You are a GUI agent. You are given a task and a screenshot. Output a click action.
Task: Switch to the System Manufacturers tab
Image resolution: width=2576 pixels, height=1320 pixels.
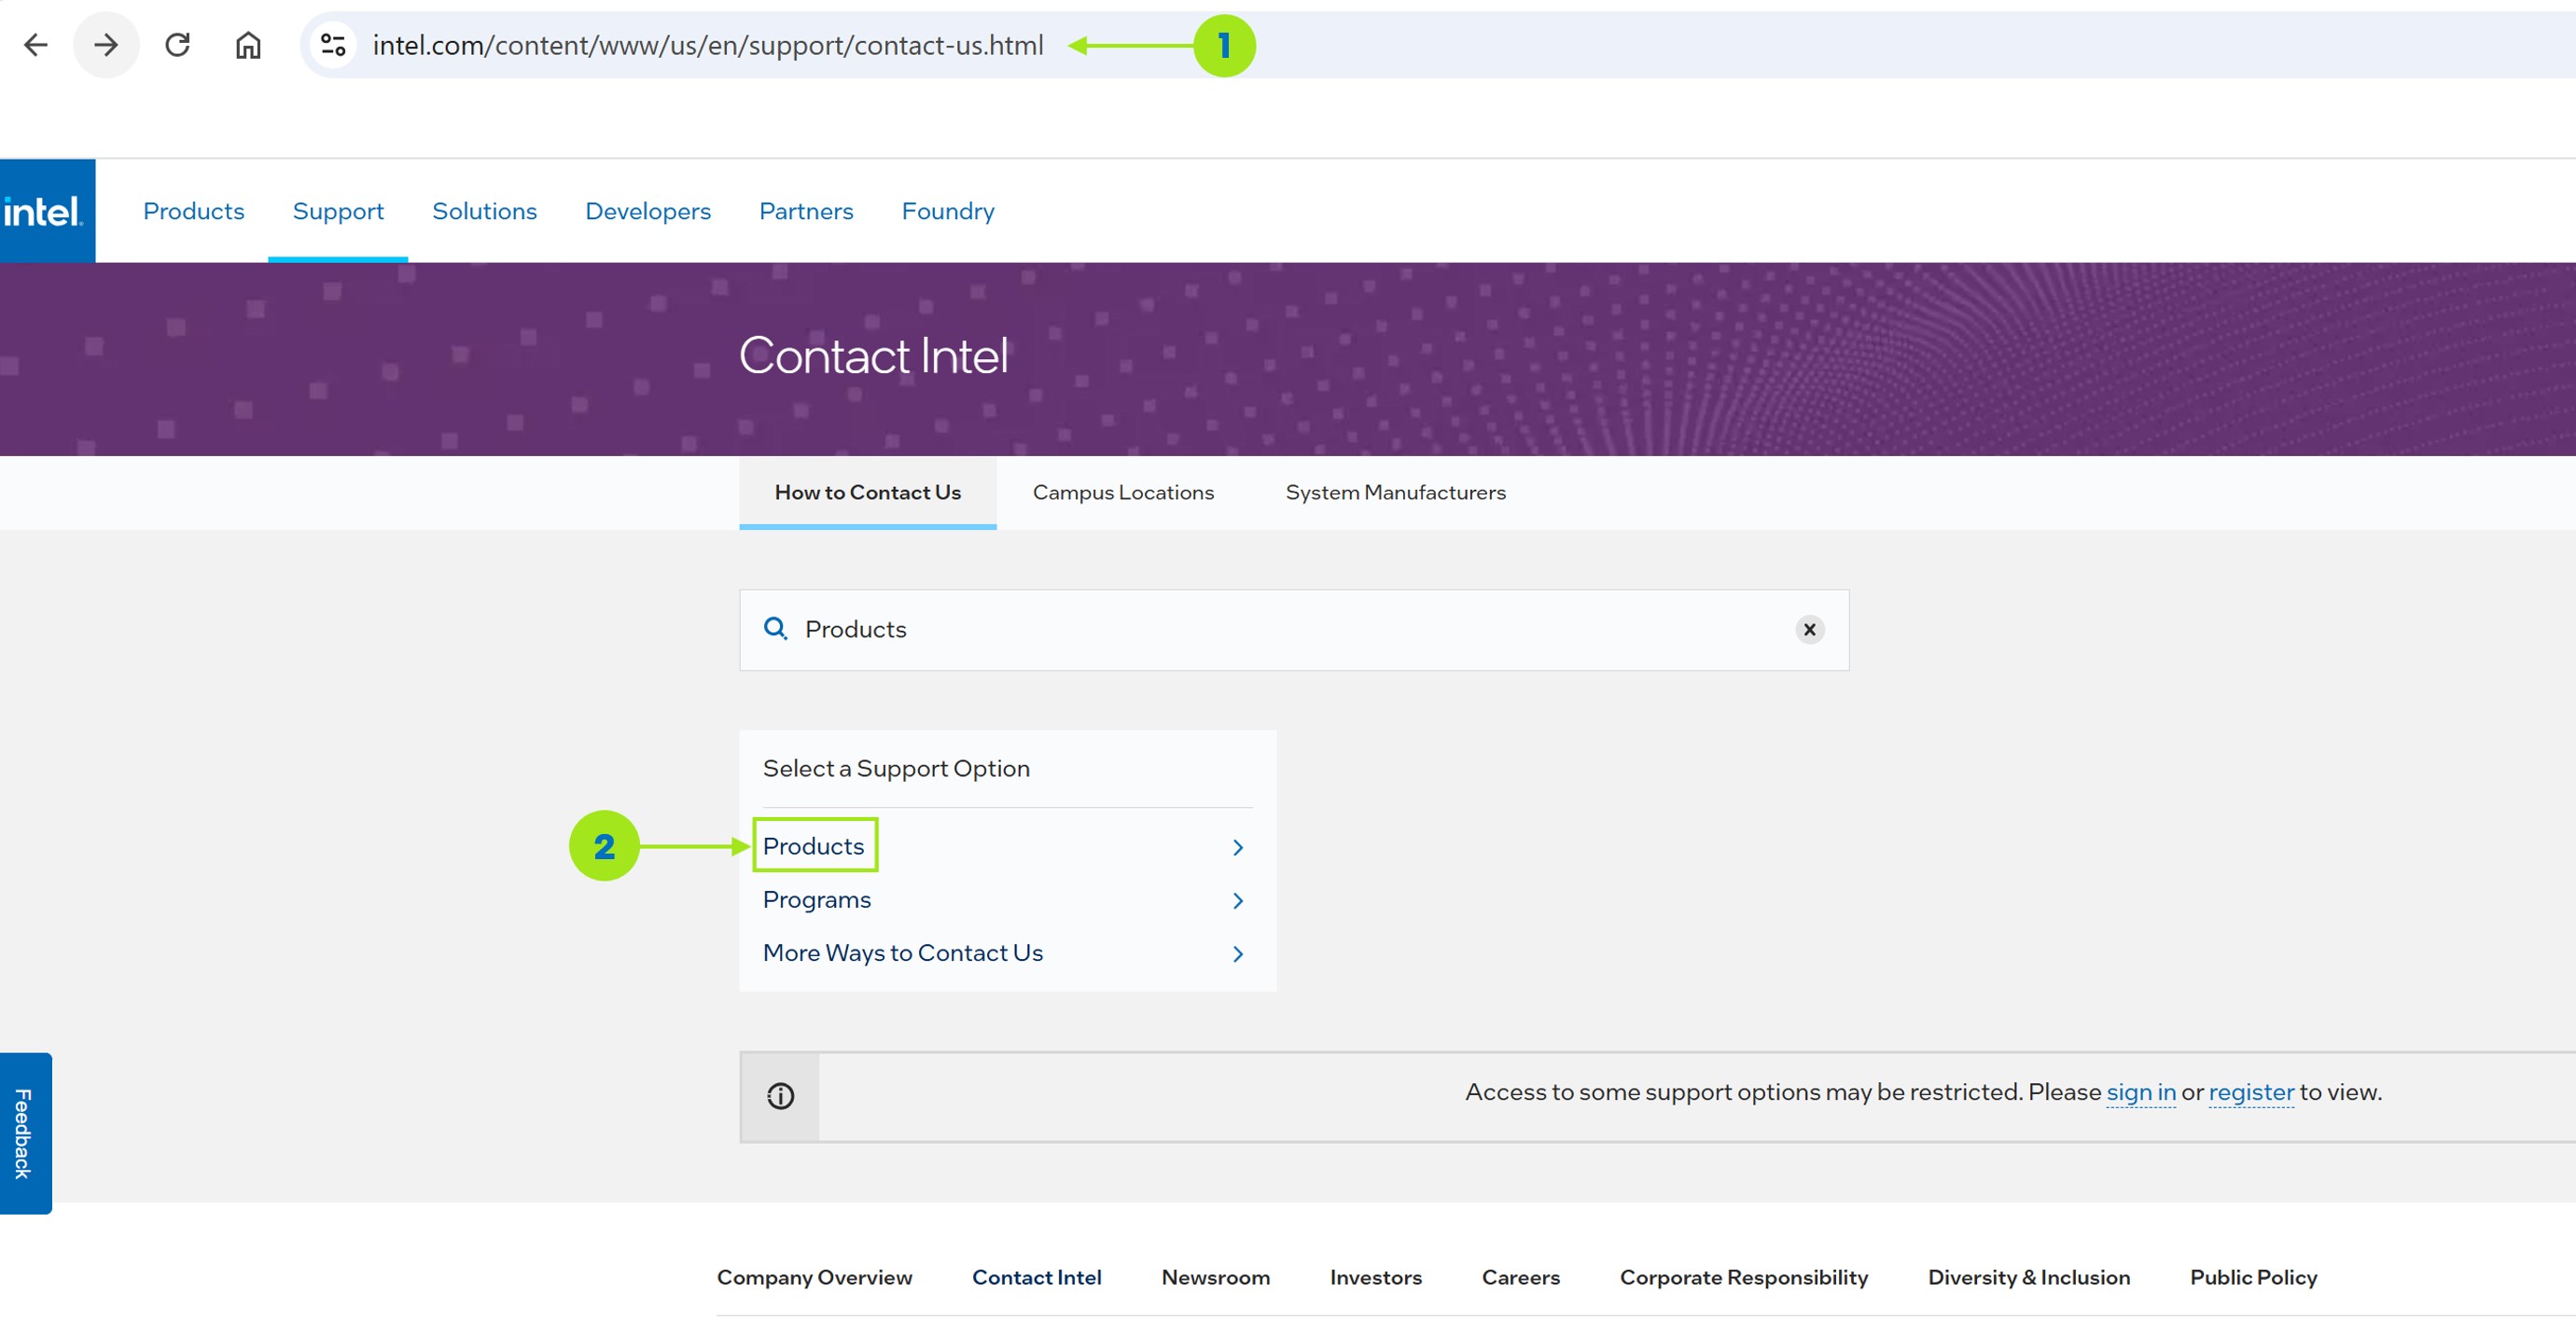point(1396,492)
